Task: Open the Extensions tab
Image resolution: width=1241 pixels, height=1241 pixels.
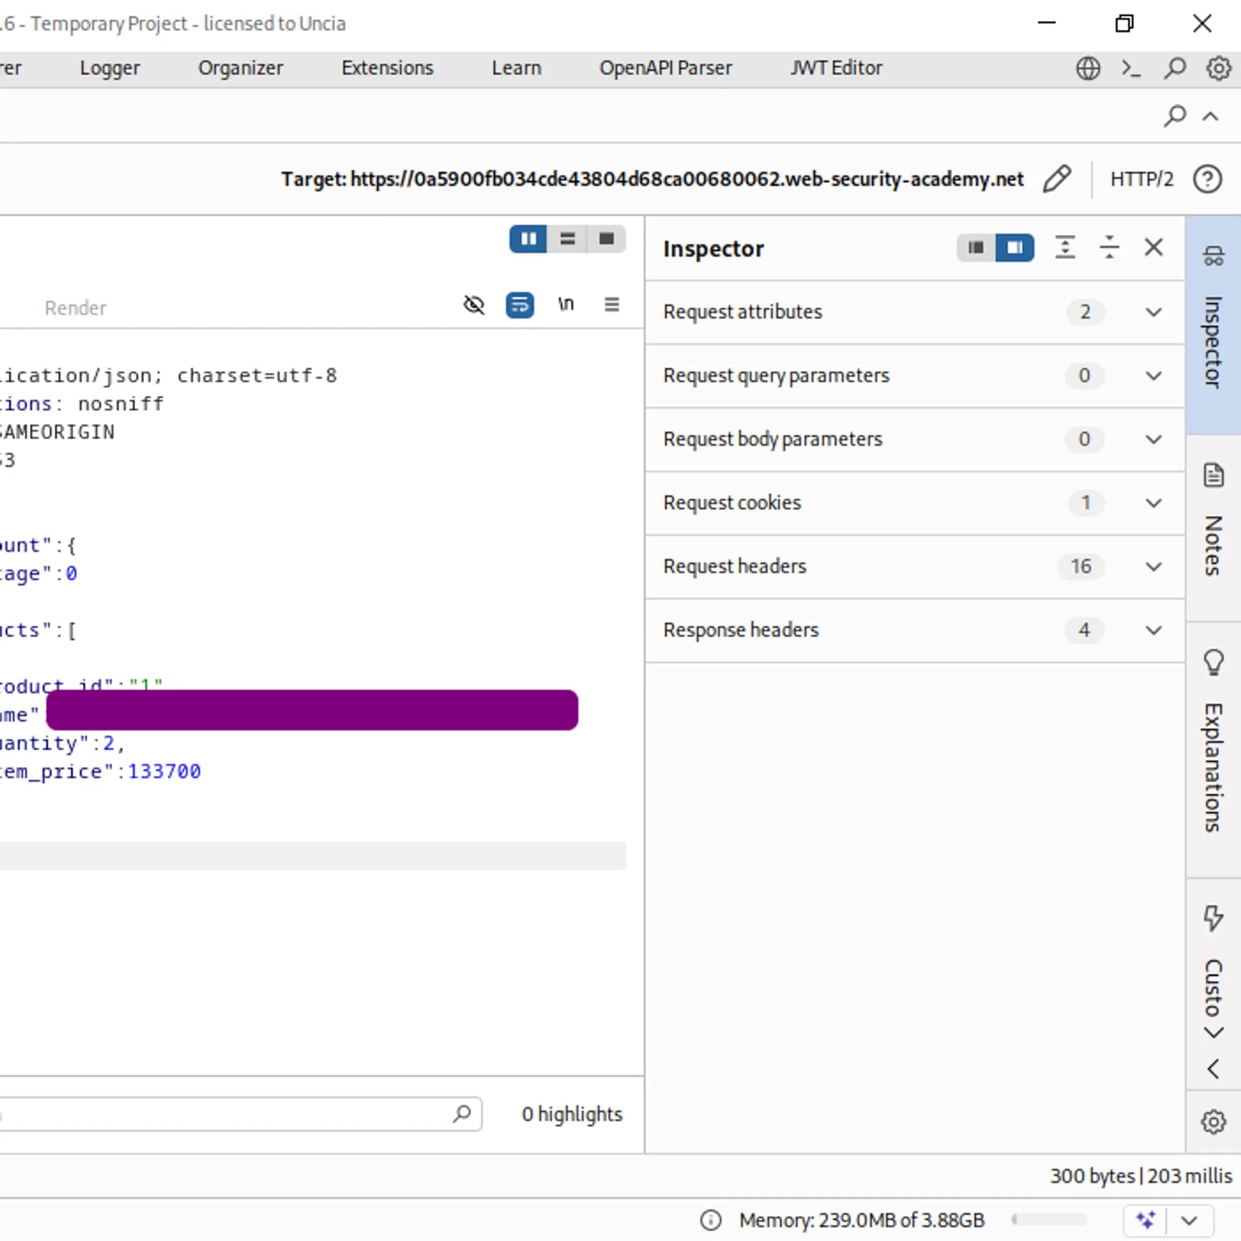Action: point(387,68)
